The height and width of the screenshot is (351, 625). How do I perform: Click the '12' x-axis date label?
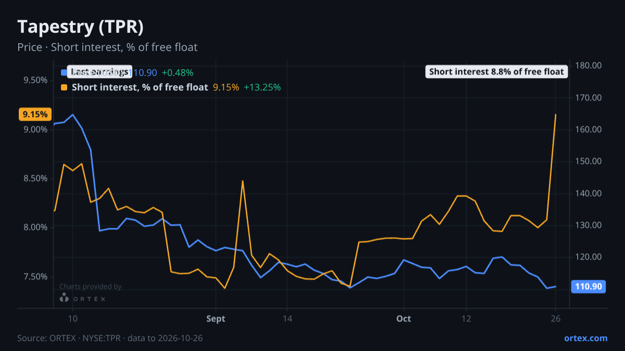point(466,319)
